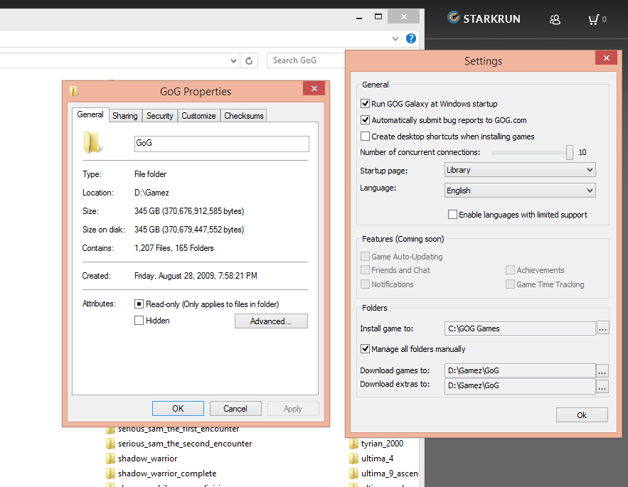The height and width of the screenshot is (487, 628).
Task: Click the Friends and Chat checkbox
Action: (x=365, y=270)
